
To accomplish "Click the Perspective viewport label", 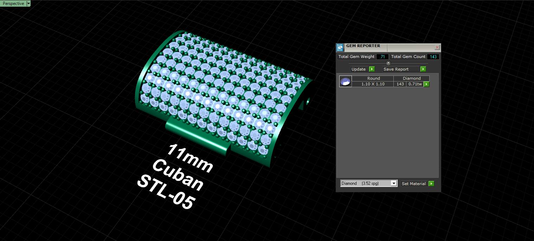I will click(x=13, y=4).
